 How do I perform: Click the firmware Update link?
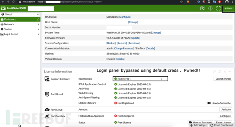pyautogui.click(x=135, y=38)
